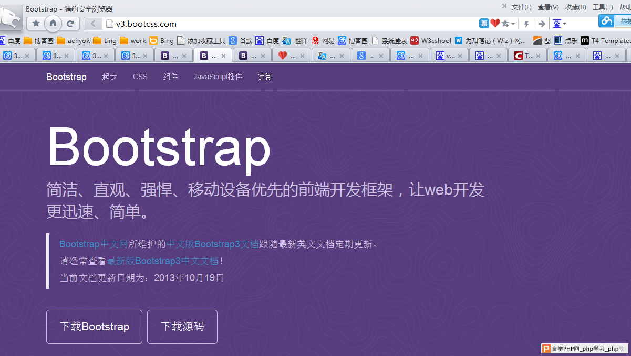This screenshot has height=356, width=631.
Task: Open the 文件(F) menu
Action: [521, 7]
